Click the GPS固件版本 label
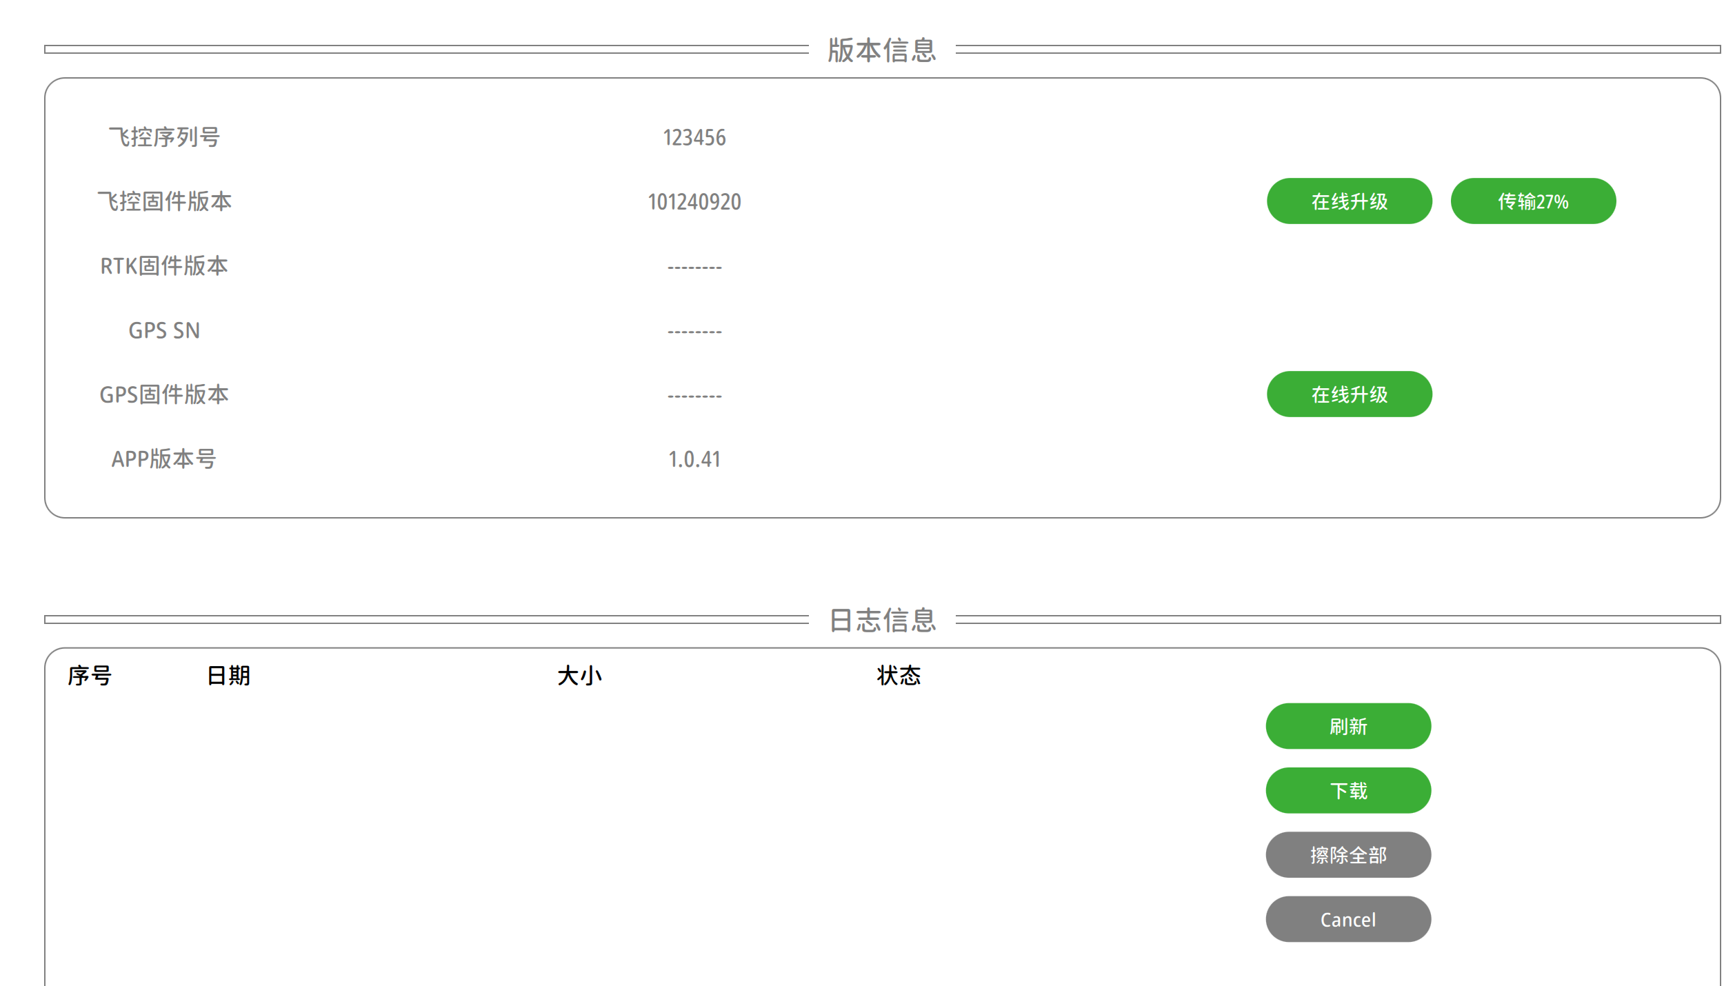 164,394
